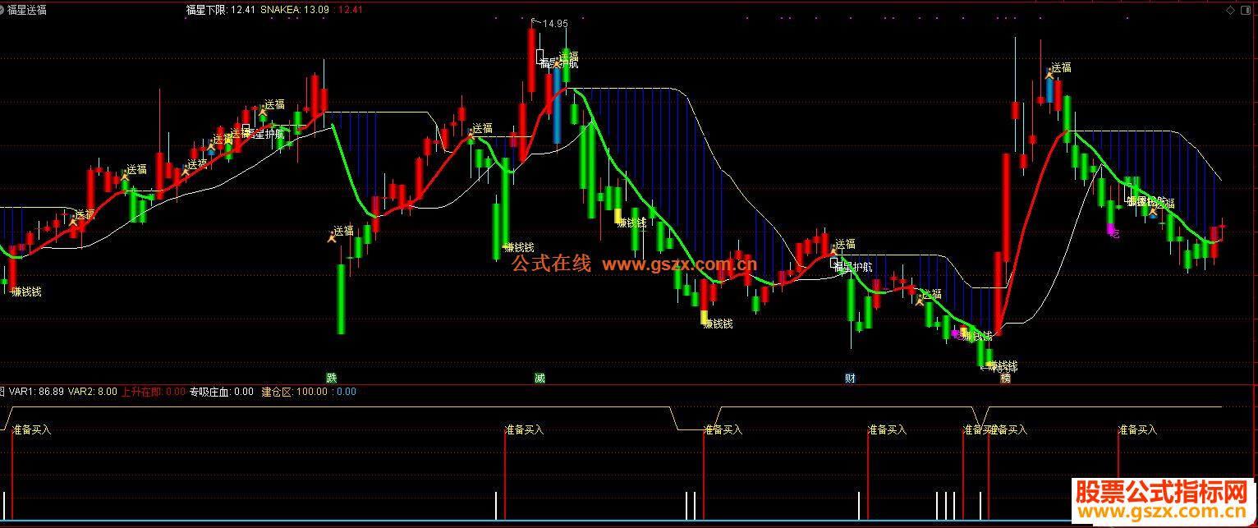Select the 福星下限: 12.41 readout
The width and height of the screenshot is (1258, 528).
(220, 10)
